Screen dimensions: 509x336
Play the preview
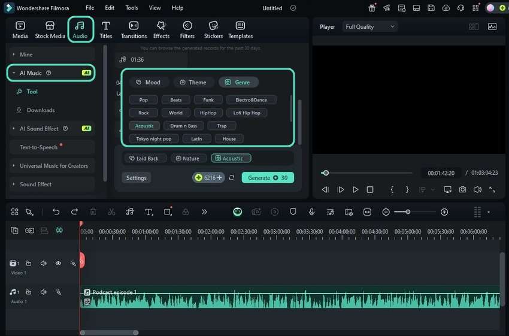(x=355, y=189)
